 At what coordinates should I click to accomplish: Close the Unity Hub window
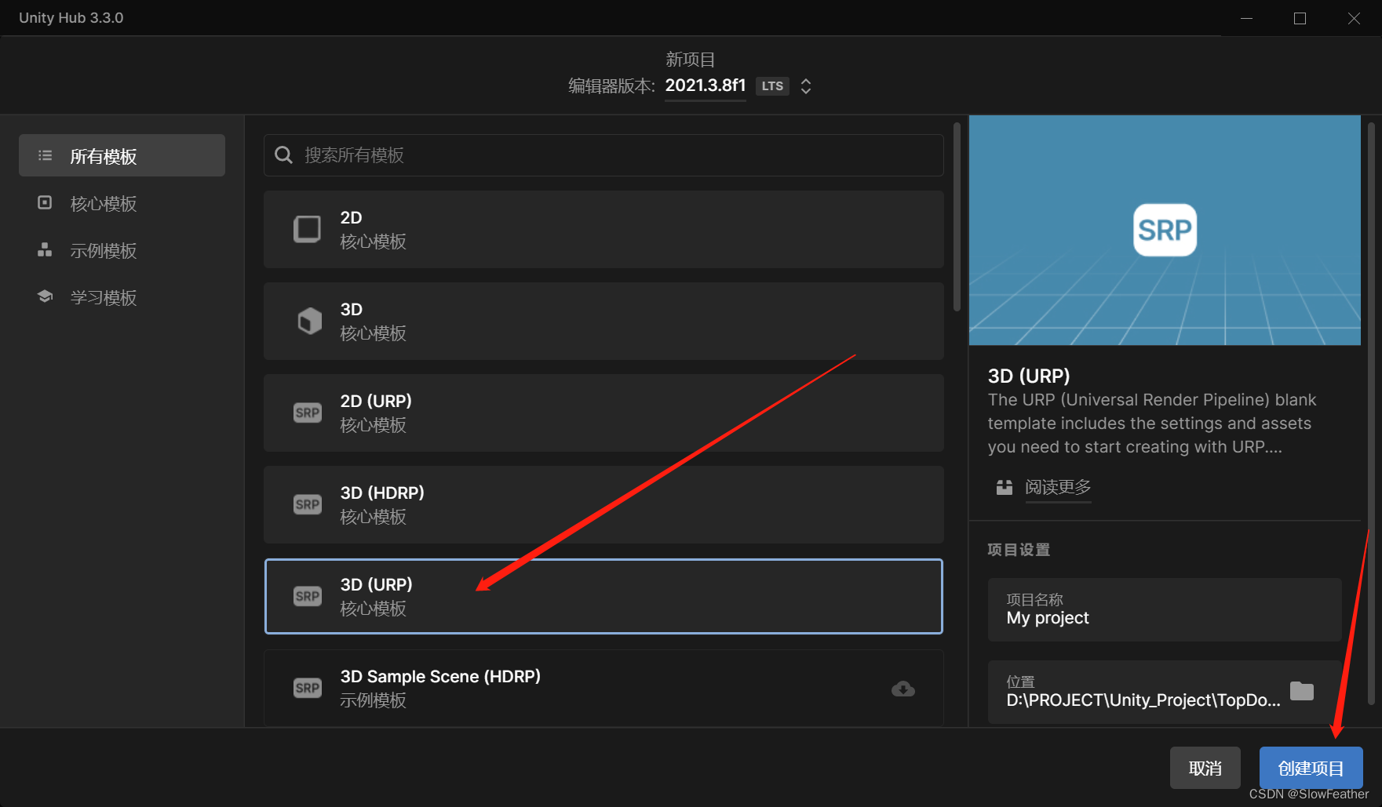[1354, 18]
